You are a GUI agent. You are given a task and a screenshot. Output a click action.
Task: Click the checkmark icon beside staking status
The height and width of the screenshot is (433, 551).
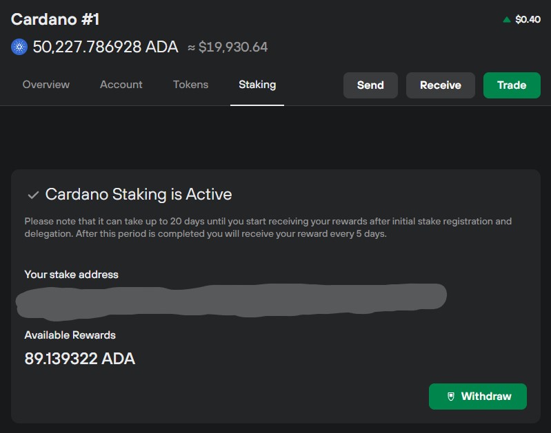click(32, 195)
